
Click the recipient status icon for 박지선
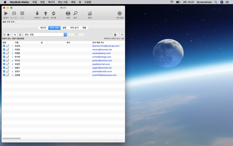pyautogui.click(x=8, y=60)
